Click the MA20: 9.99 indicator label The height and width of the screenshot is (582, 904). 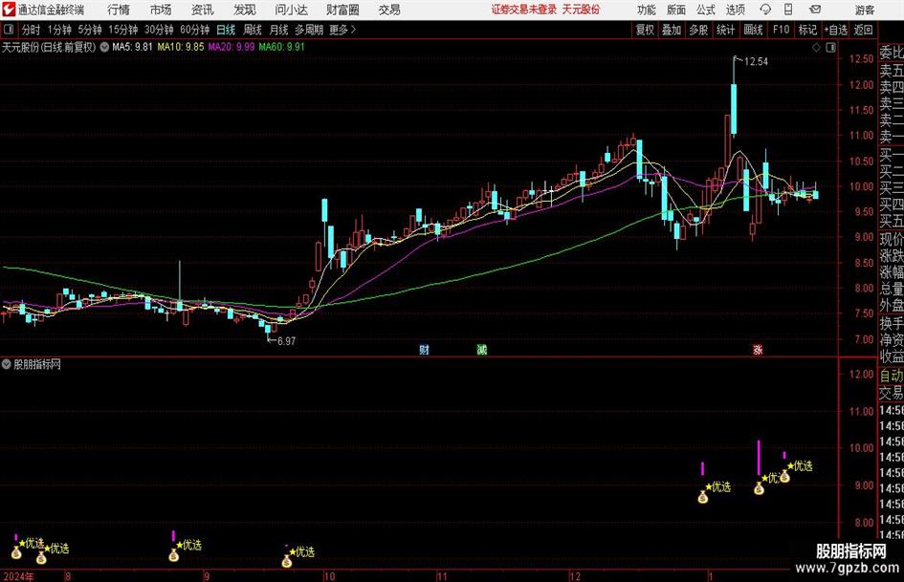coord(232,47)
